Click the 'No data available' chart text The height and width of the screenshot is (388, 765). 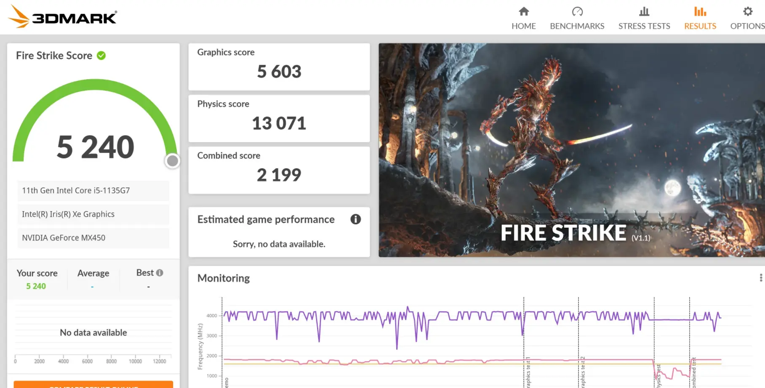[93, 332]
